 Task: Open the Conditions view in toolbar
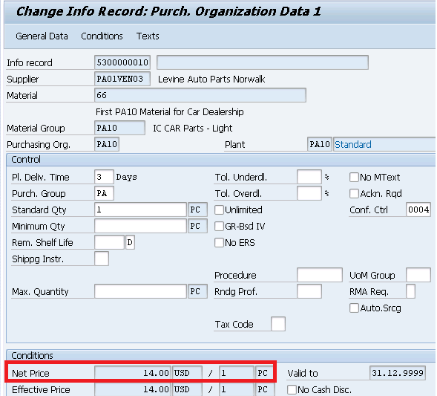(x=102, y=36)
